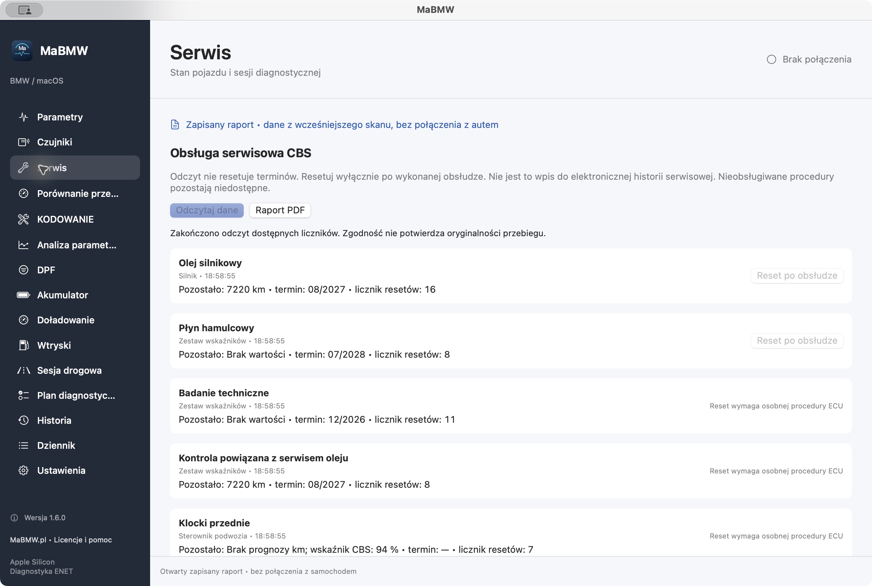Click the Czujniki sensor icon

(24, 142)
